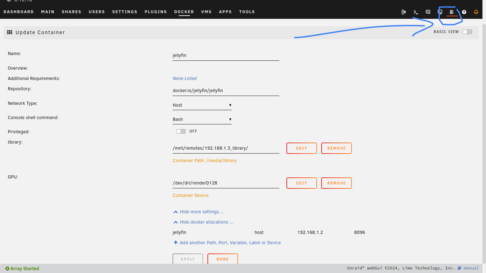This screenshot has height=273, width=486.
Task: Click Edit button for library path
Action: (x=301, y=148)
